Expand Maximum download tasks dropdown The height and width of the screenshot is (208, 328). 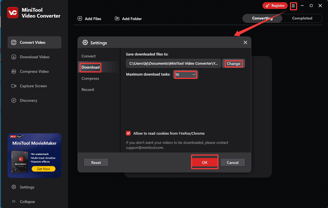[x=185, y=74]
